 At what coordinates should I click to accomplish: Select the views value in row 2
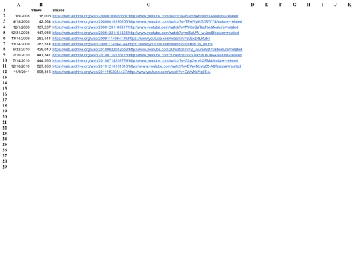[x=45, y=16]
